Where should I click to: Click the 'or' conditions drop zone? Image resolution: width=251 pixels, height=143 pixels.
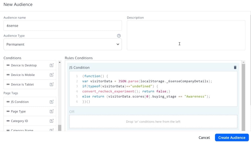[x=153, y=122]
